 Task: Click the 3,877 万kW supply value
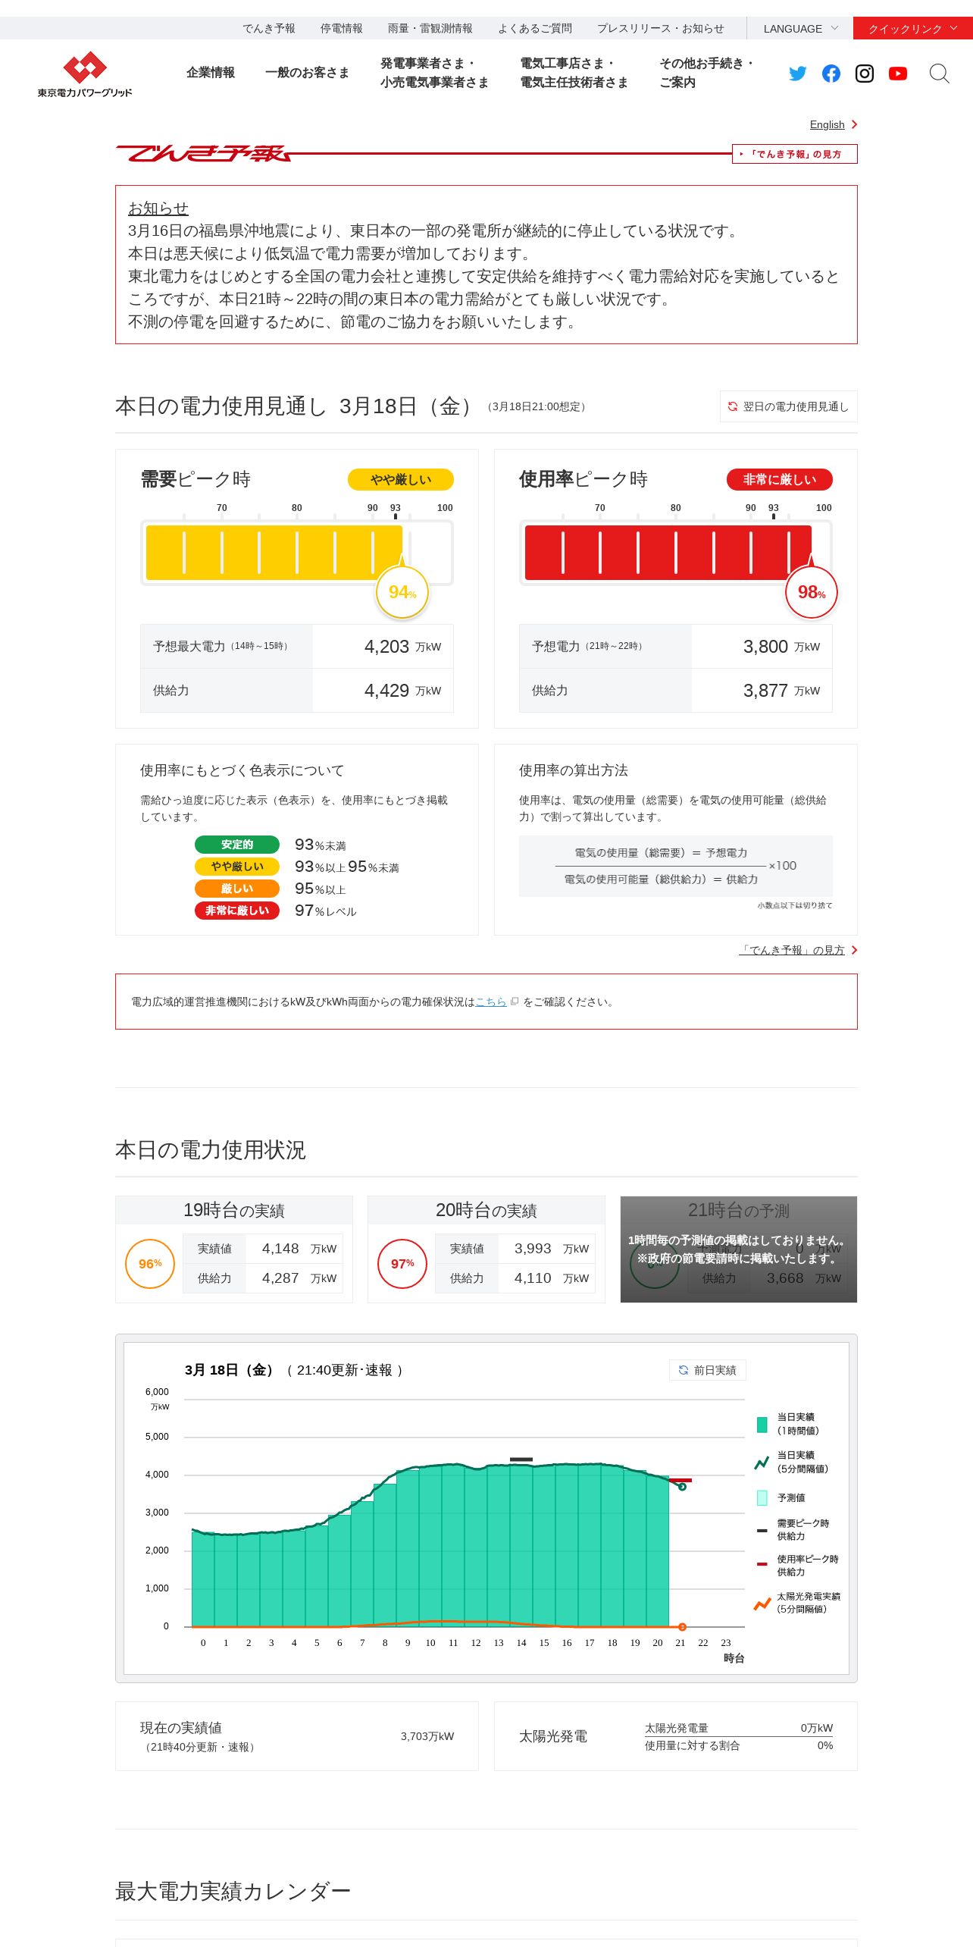[x=781, y=691]
